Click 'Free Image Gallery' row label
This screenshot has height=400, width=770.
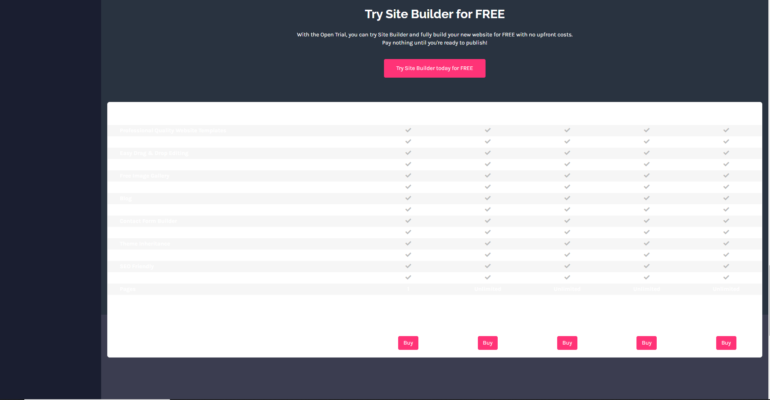144,176
